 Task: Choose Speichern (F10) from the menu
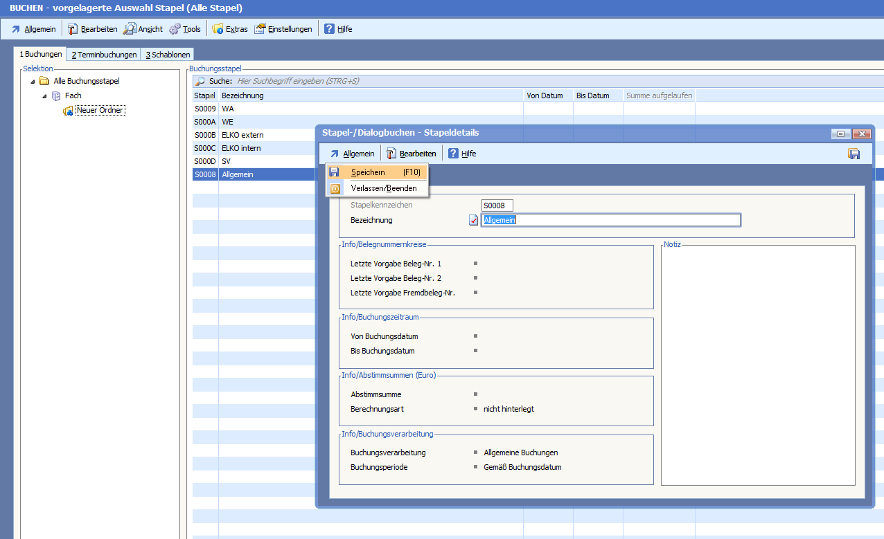(x=378, y=172)
